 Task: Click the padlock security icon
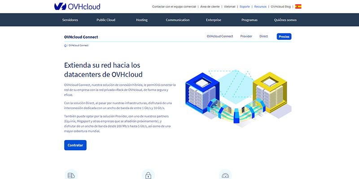[148, 175]
